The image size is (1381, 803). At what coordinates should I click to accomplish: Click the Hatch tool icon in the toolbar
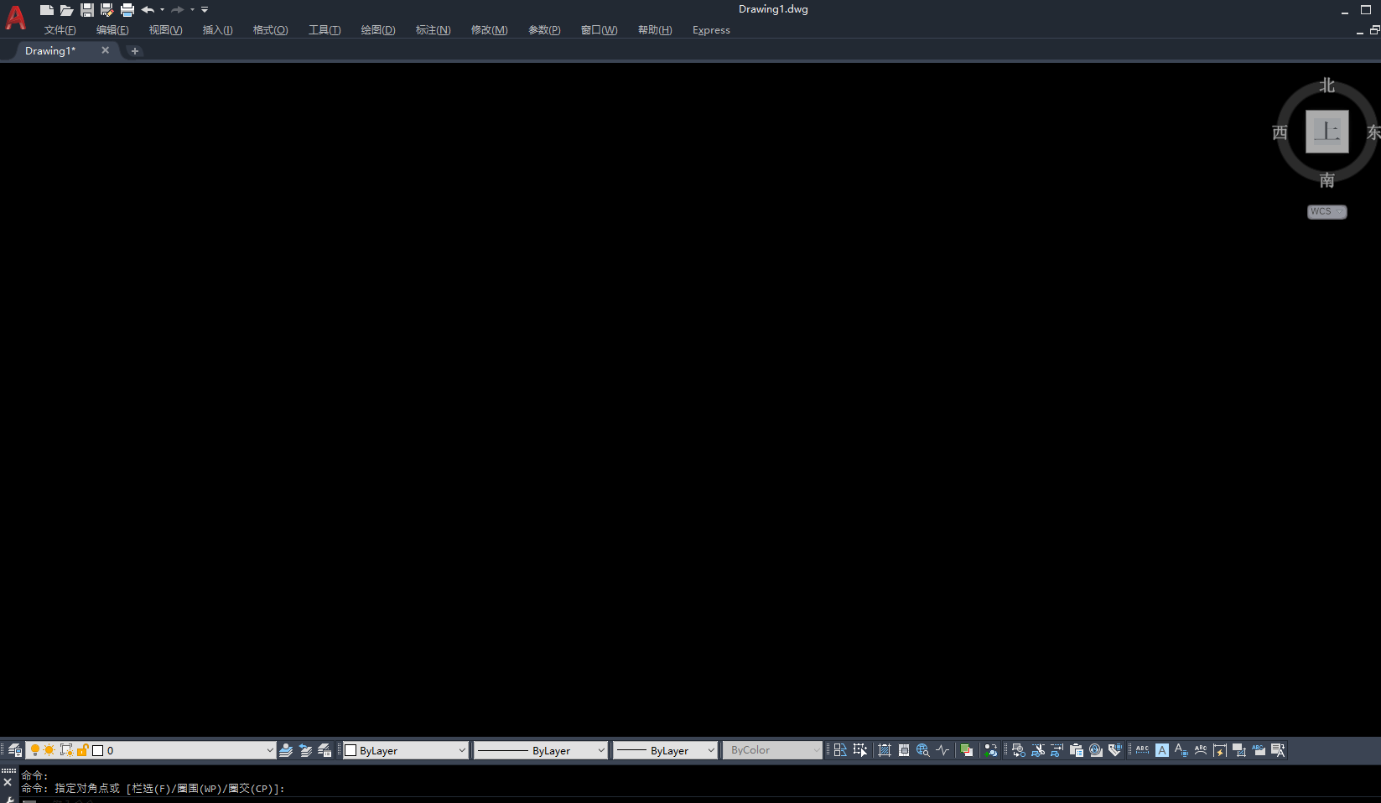(x=885, y=749)
